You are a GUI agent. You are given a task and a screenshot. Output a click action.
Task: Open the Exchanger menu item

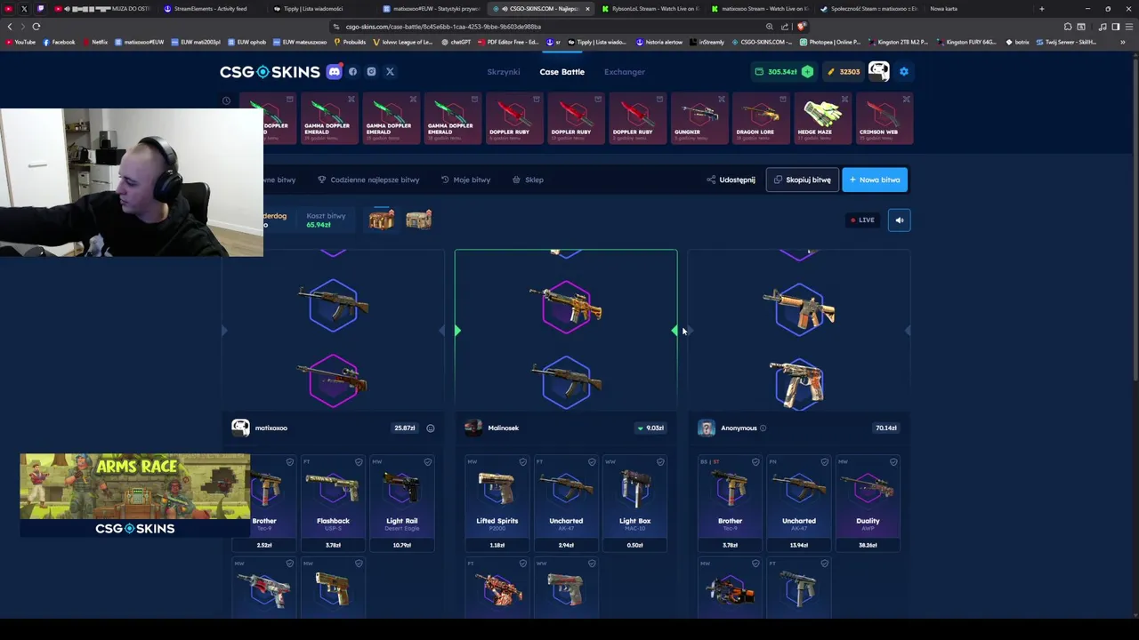point(625,72)
